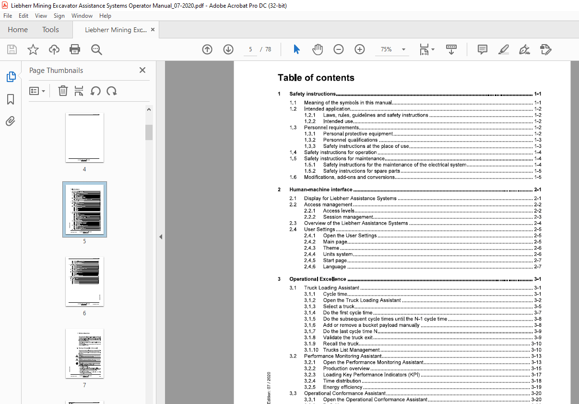Image resolution: width=579 pixels, height=404 pixels.
Task: Save the file to Adobe cloud storage
Action: 54,49
